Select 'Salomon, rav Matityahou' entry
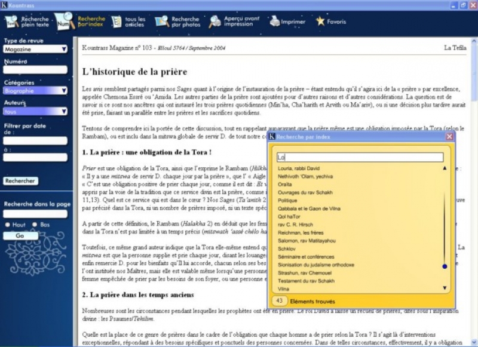This screenshot has width=478, height=347. 307,241
